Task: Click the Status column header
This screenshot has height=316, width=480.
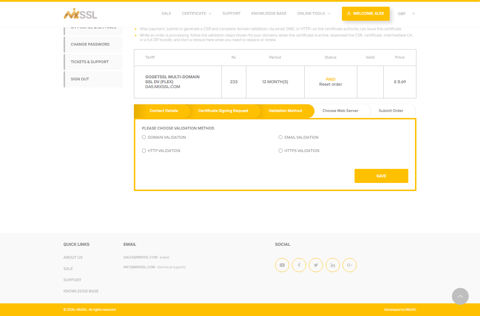Action: click(331, 57)
